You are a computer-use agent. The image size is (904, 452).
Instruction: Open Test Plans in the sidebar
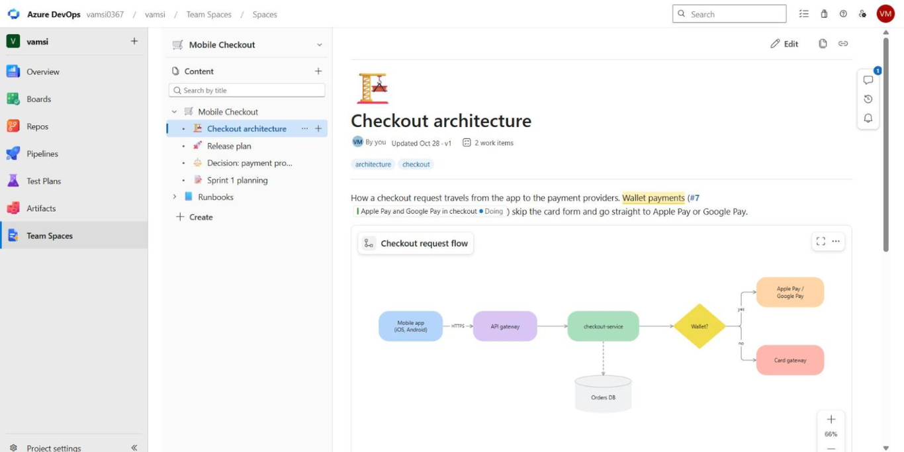click(x=73, y=181)
